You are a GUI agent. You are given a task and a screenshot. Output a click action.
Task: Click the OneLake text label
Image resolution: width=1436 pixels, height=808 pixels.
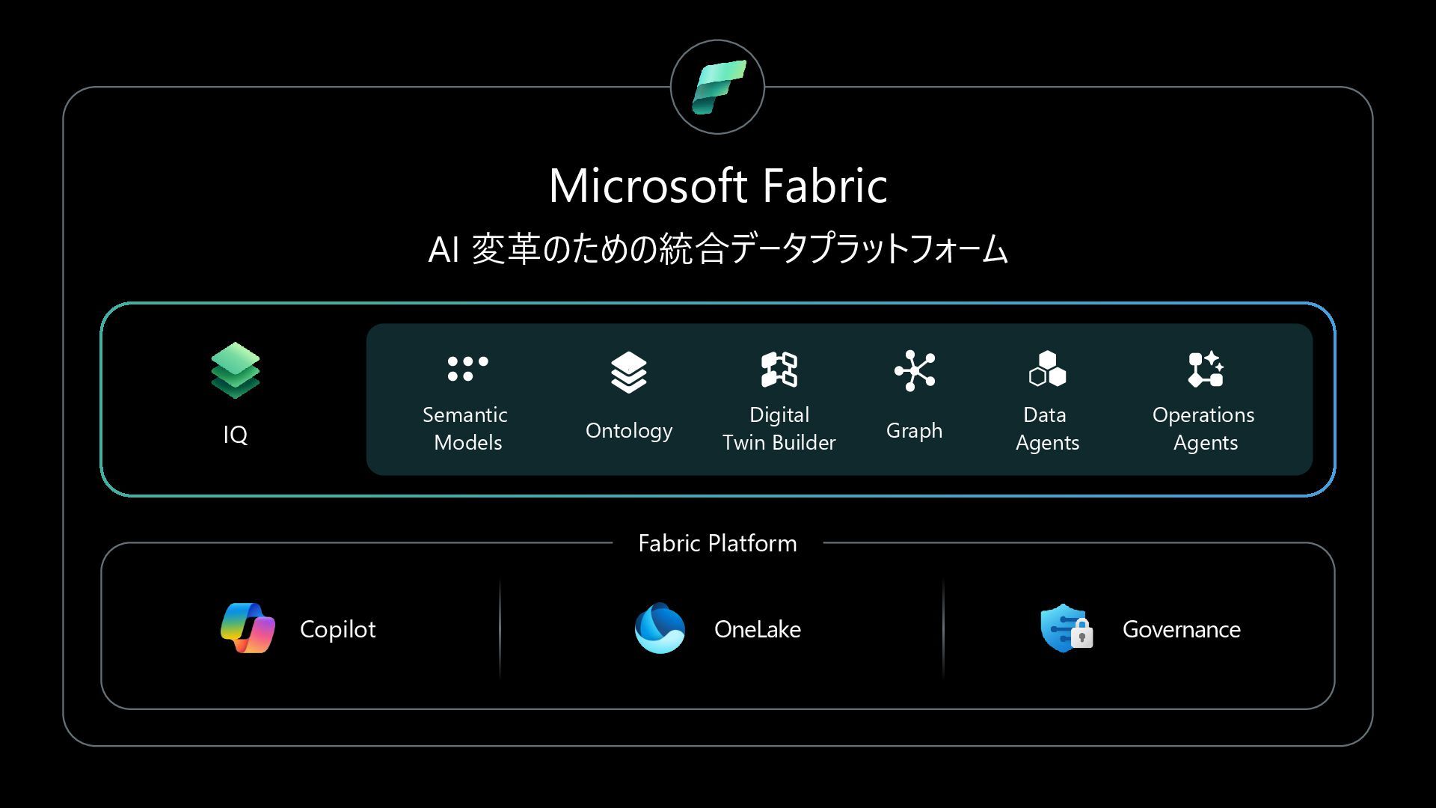(758, 629)
